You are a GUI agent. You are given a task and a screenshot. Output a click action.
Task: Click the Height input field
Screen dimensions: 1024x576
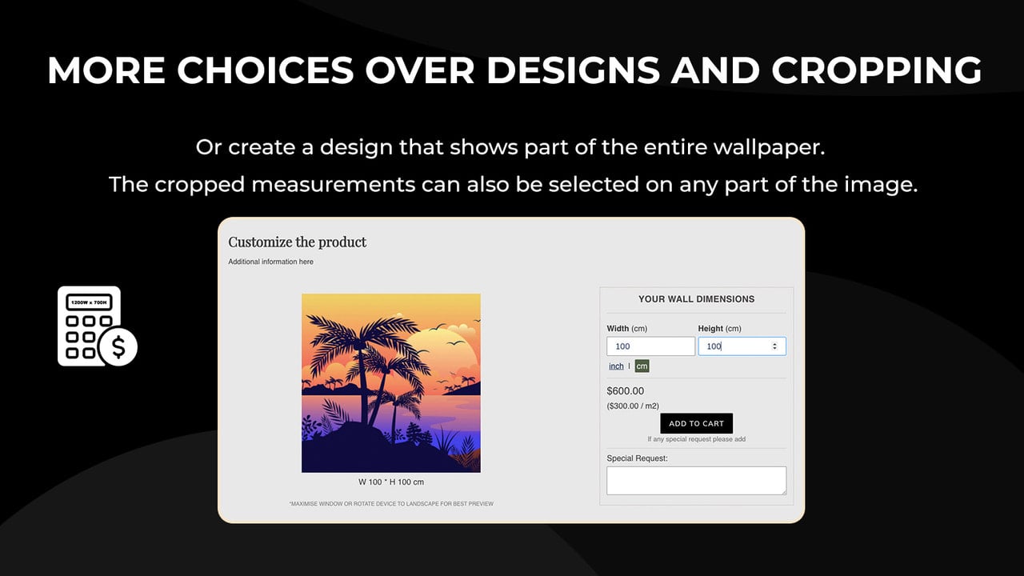tap(742, 346)
